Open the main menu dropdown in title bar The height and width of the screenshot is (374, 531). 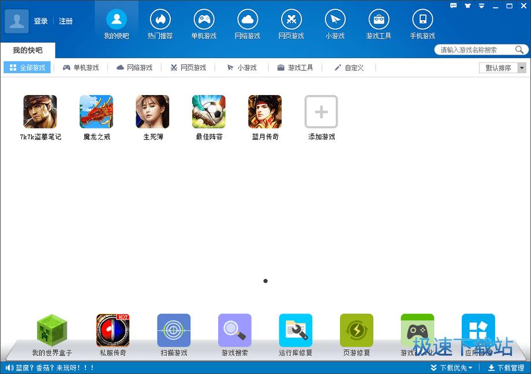481,6
